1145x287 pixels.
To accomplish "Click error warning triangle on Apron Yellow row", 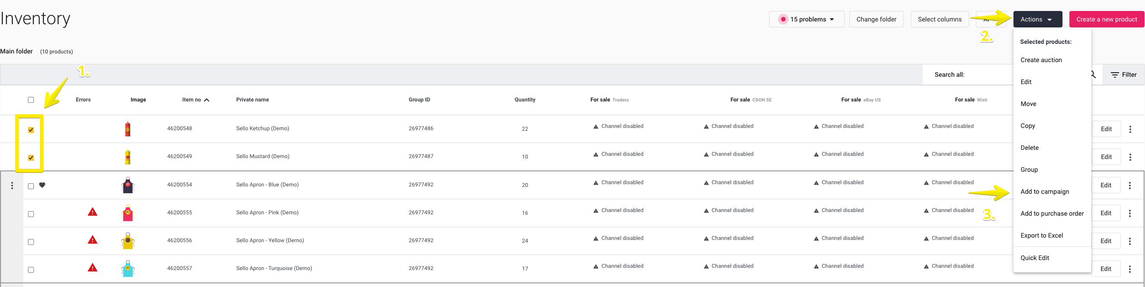I will 93,239.
